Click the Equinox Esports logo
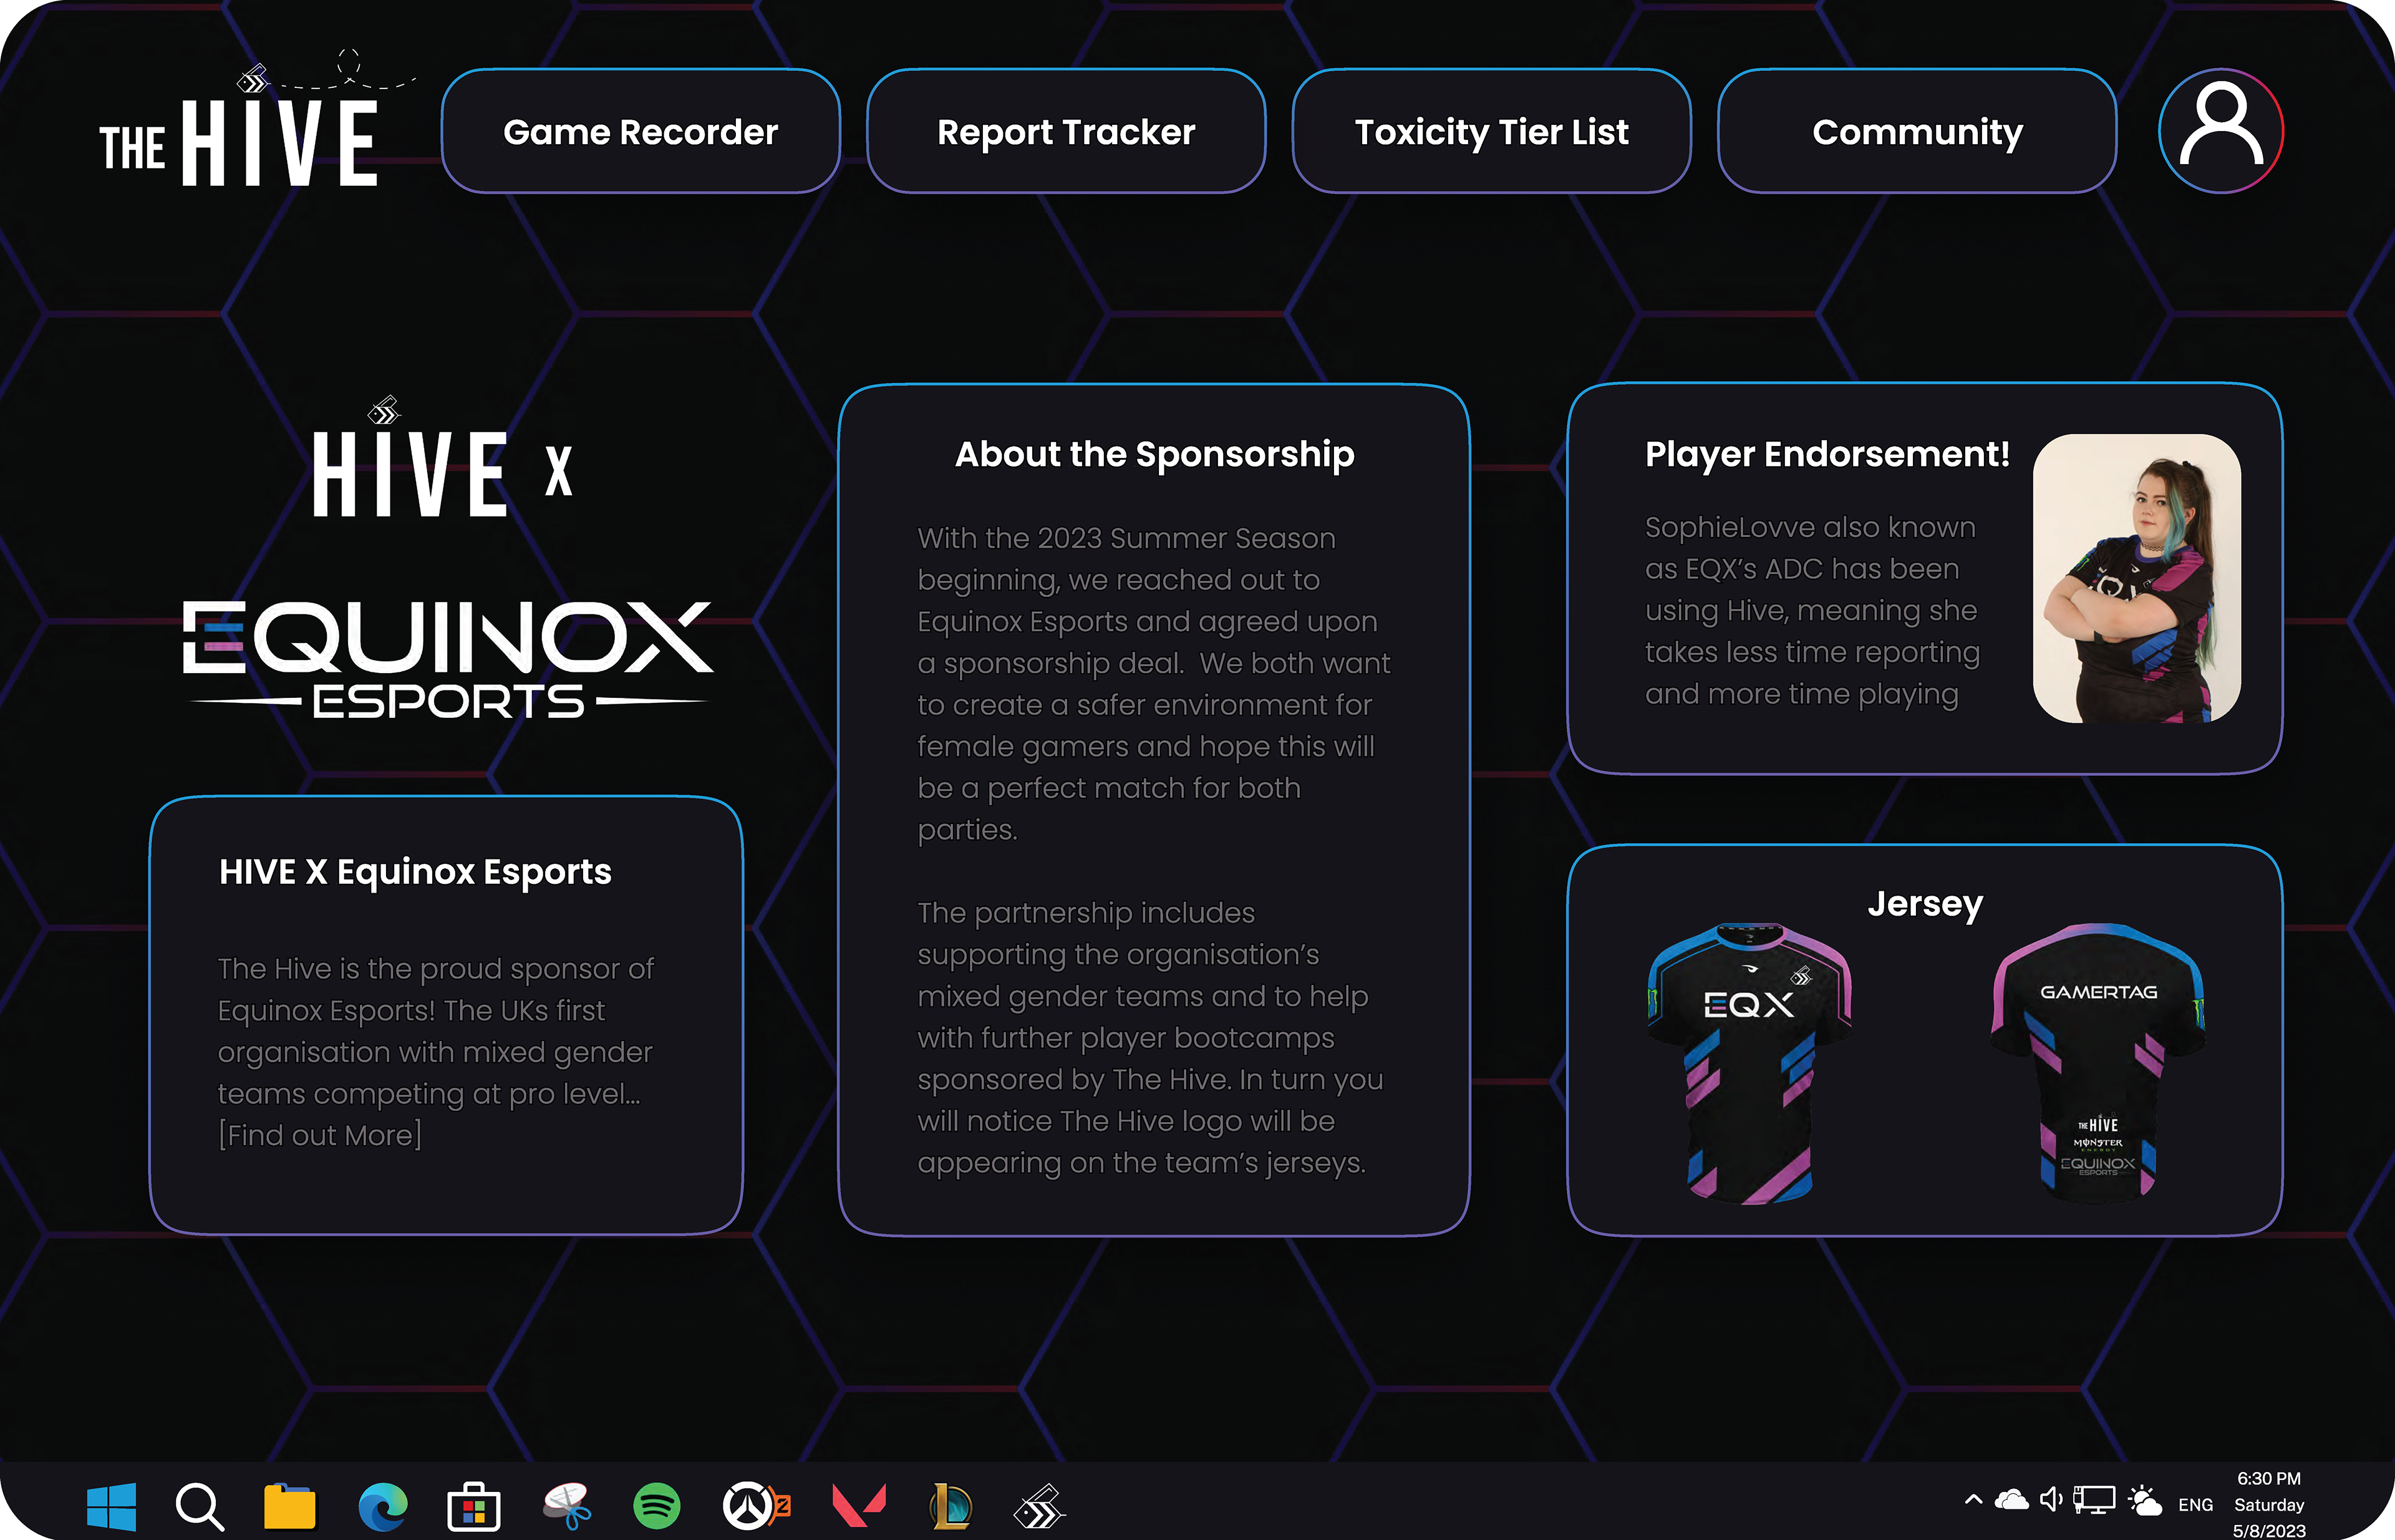Viewport: 2395px width, 1540px height. coord(447,659)
